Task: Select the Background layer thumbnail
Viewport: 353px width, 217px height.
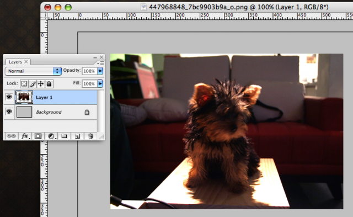Action: [x=24, y=112]
